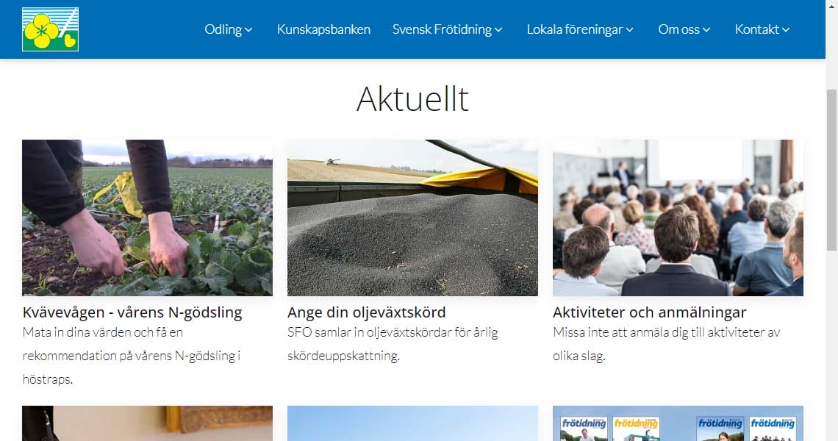Open the Kontakt menu
The width and height of the screenshot is (838, 441).
point(762,29)
